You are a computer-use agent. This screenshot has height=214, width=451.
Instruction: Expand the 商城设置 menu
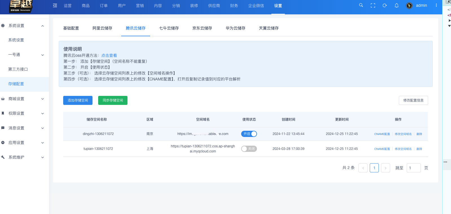point(43,99)
